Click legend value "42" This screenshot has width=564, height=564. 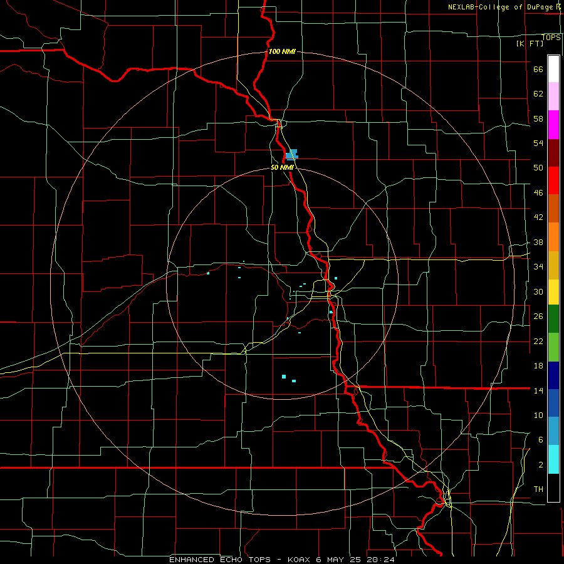pyautogui.click(x=538, y=217)
